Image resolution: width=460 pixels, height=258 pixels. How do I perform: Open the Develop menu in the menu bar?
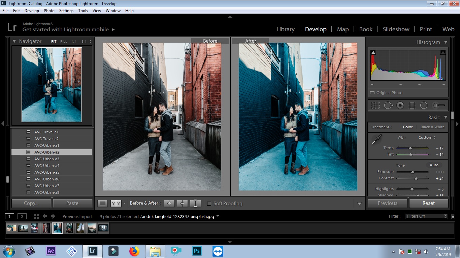(32, 11)
